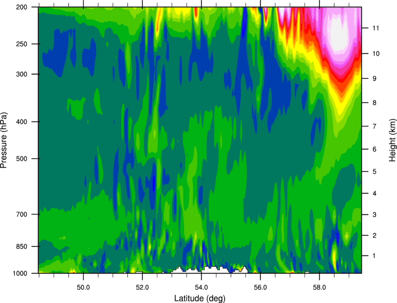Click the 700 pressure tick label
Screen dimensions: 397x303
coord(21,214)
